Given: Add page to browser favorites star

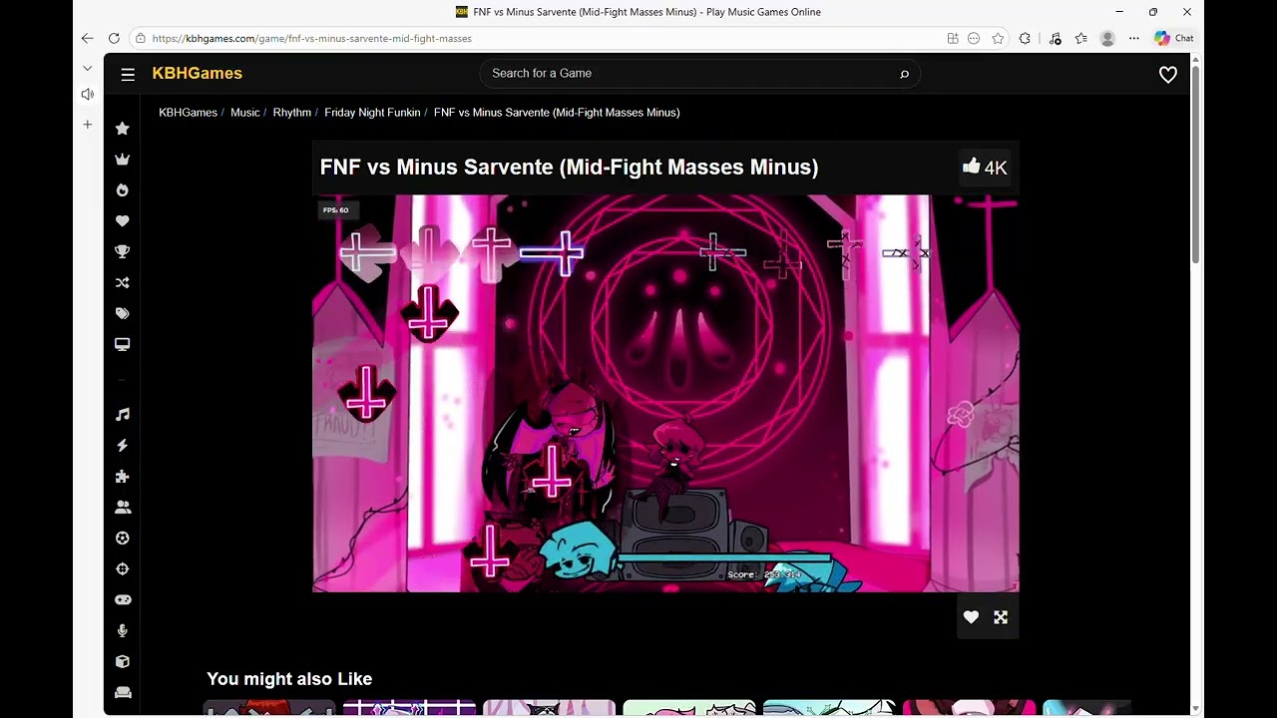Looking at the screenshot, I should click(x=998, y=38).
